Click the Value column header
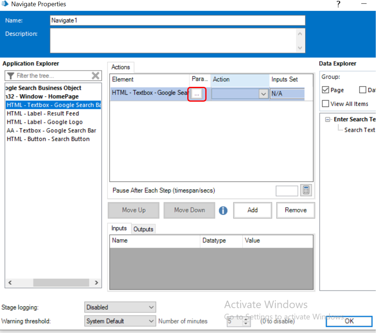Viewport: 377px width, 333px height. tap(278, 241)
